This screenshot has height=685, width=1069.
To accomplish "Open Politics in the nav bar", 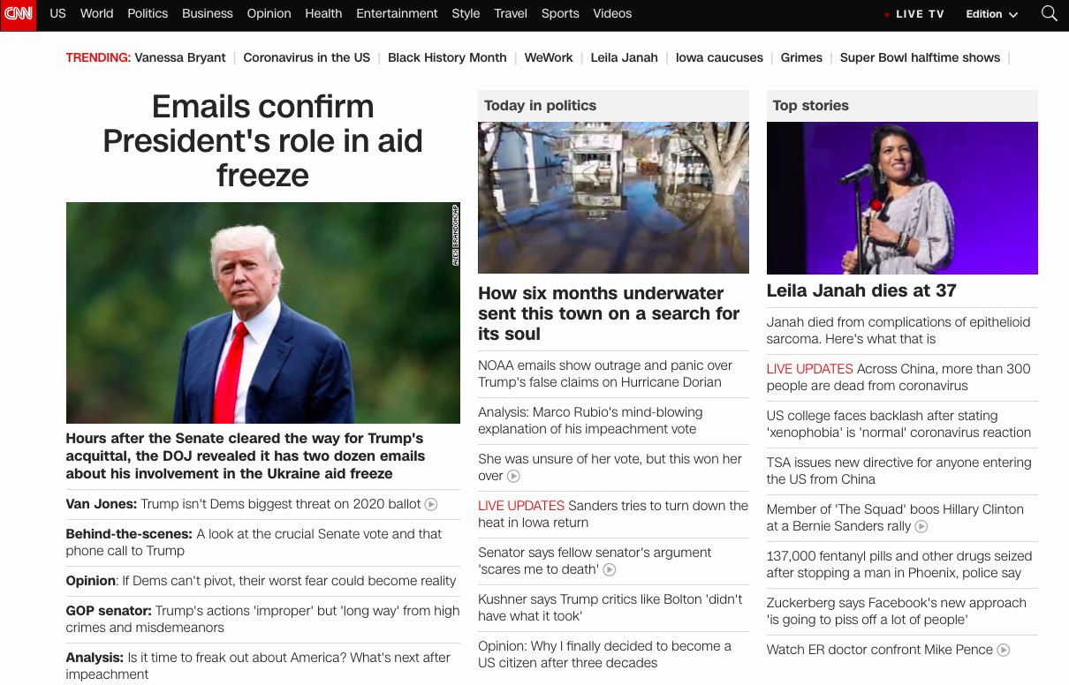I will pyautogui.click(x=148, y=13).
